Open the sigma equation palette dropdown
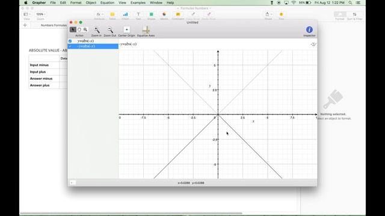This screenshot has height=216, width=385. (313, 44)
